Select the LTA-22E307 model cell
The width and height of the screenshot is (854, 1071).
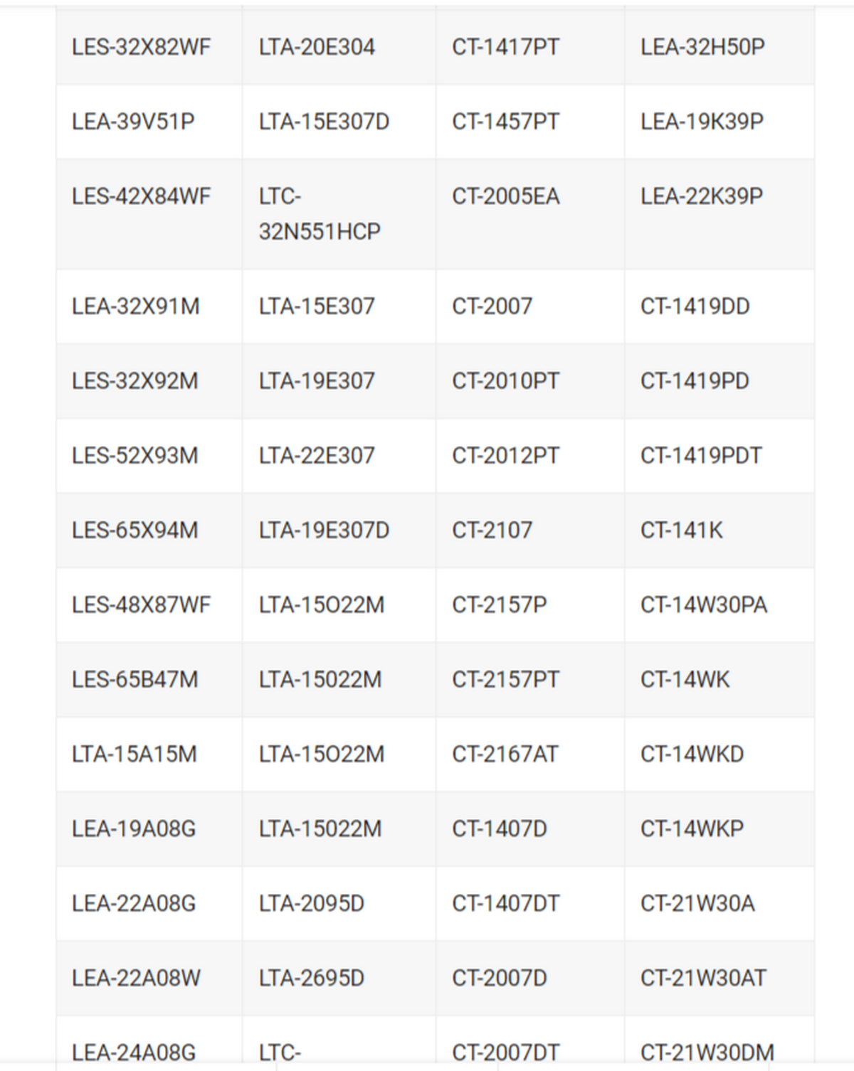317,456
